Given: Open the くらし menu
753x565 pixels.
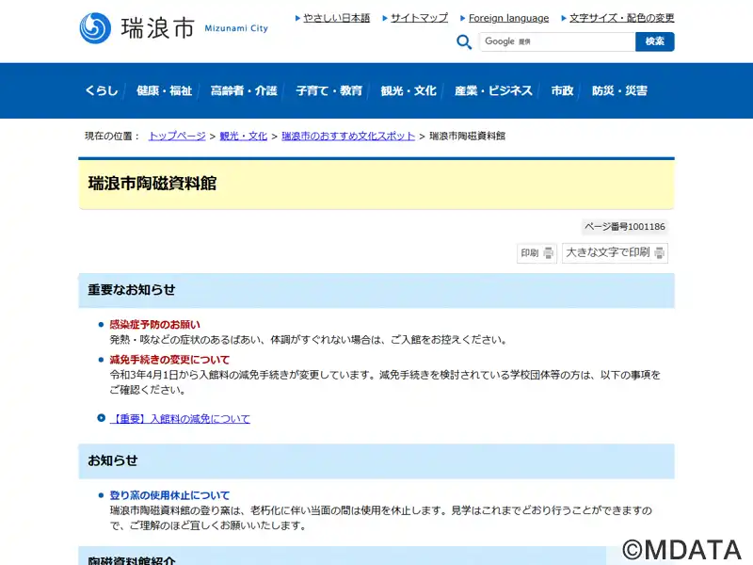Looking at the screenshot, I should coord(102,90).
